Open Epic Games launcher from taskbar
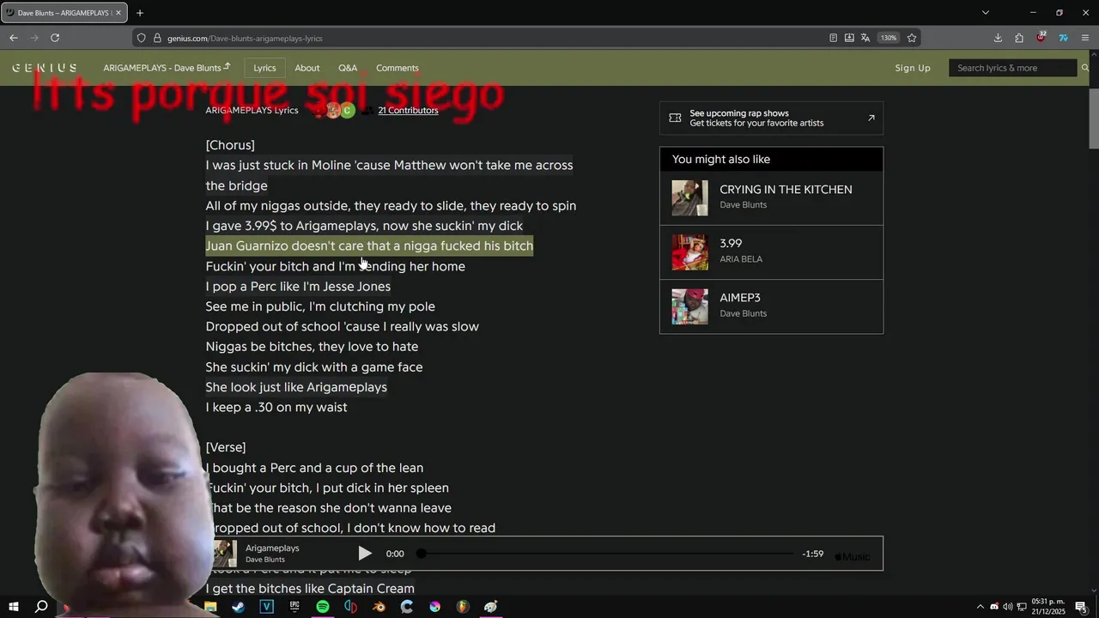 tap(294, 607)
